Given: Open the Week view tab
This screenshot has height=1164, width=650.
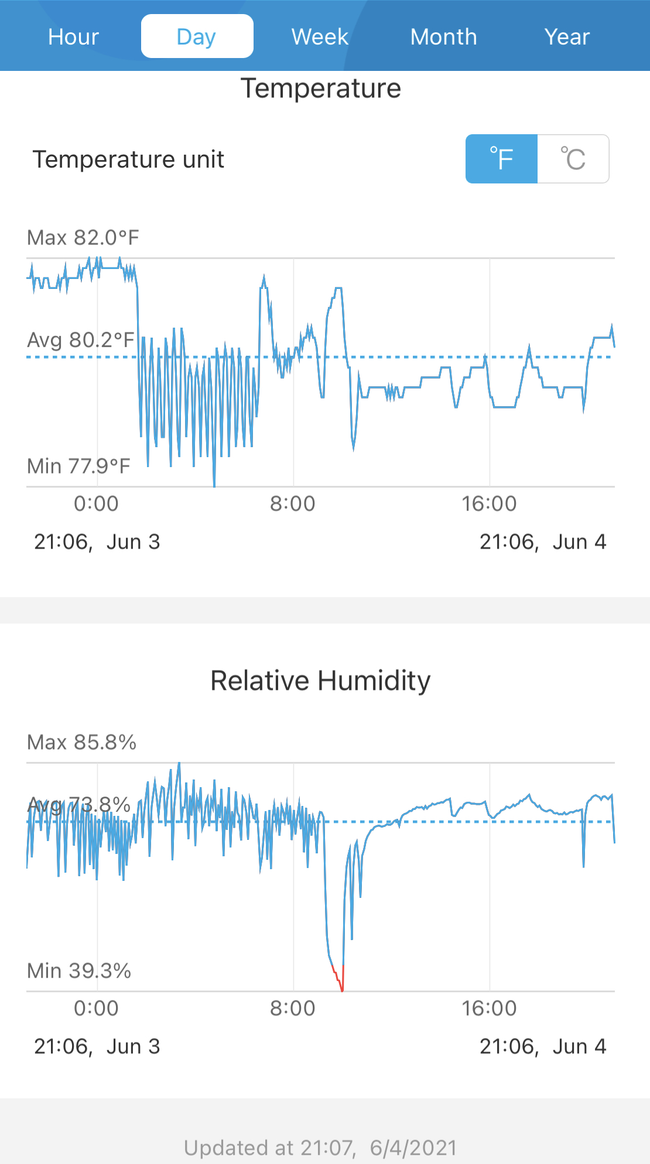Looking at the screenshot, I should coord(320,36).
